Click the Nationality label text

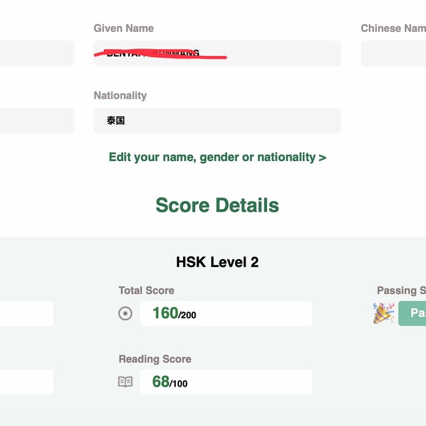120,95
